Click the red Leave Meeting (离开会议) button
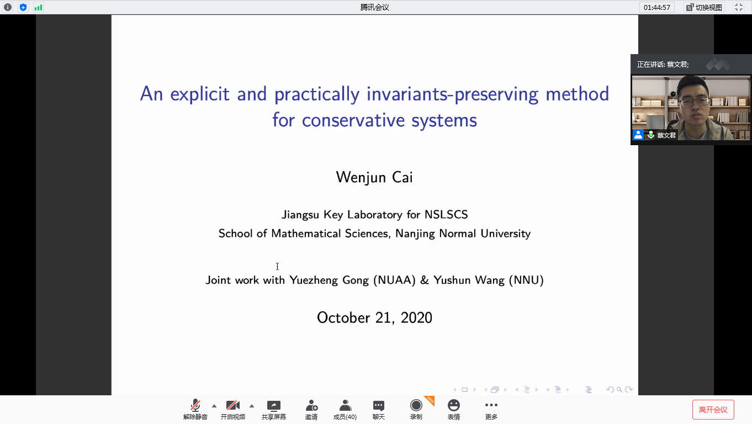The width and height of the screenshot is (752, 424). pyautogui.click(x=713, y=410)
